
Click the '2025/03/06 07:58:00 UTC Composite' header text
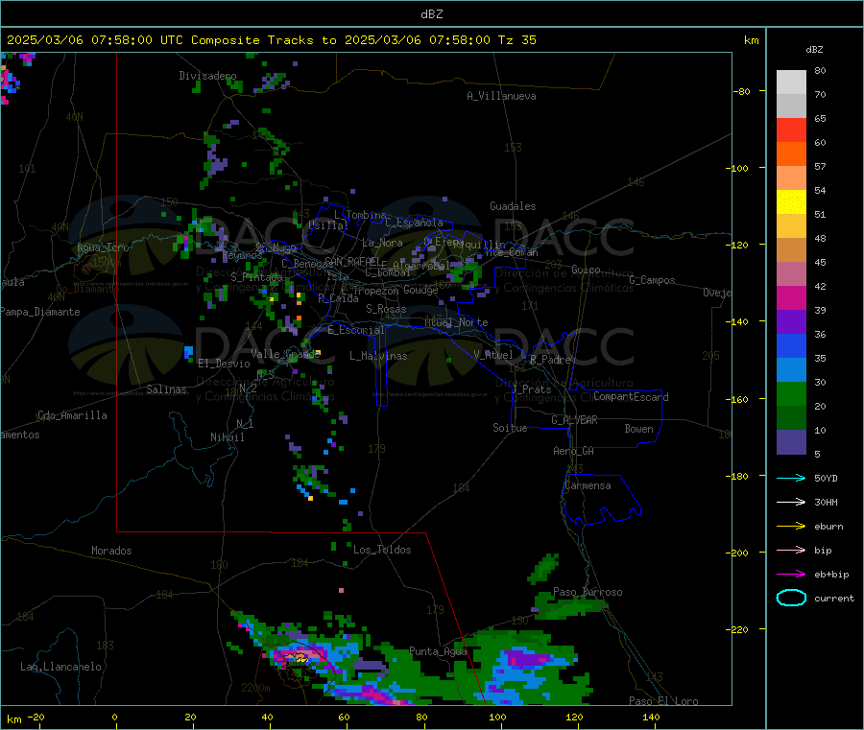(132, 40)
